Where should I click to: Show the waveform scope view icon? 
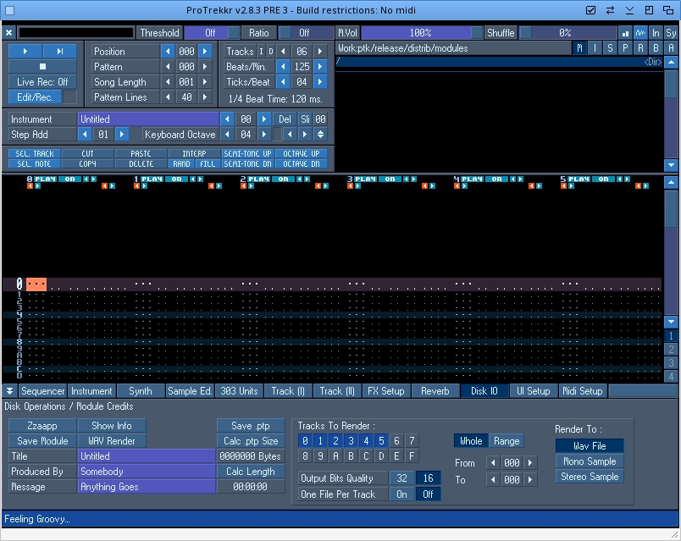641,33
